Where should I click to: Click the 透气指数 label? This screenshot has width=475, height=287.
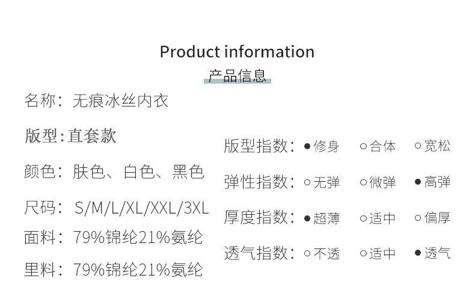pos(259,253)
